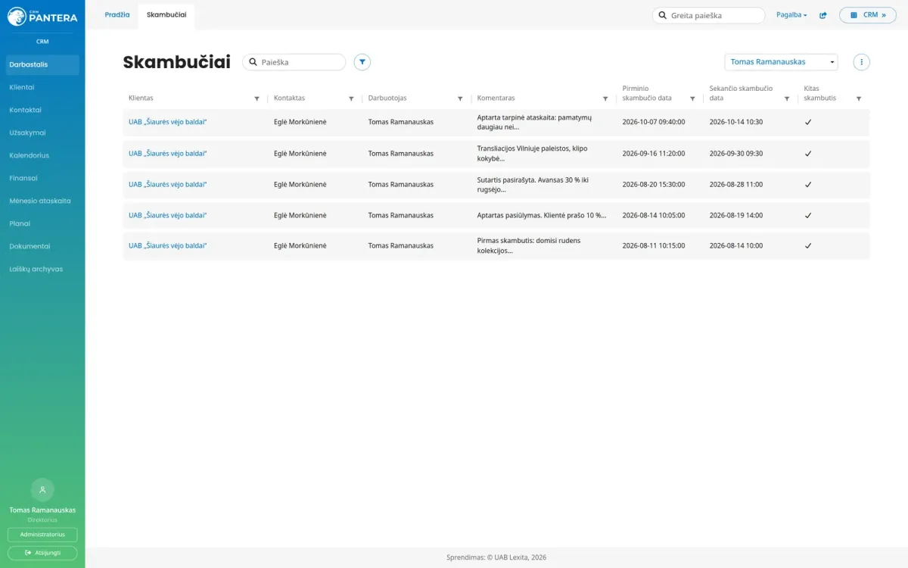Select Planai in the sidebar
The image size is (908, 568).
(42, 223)
